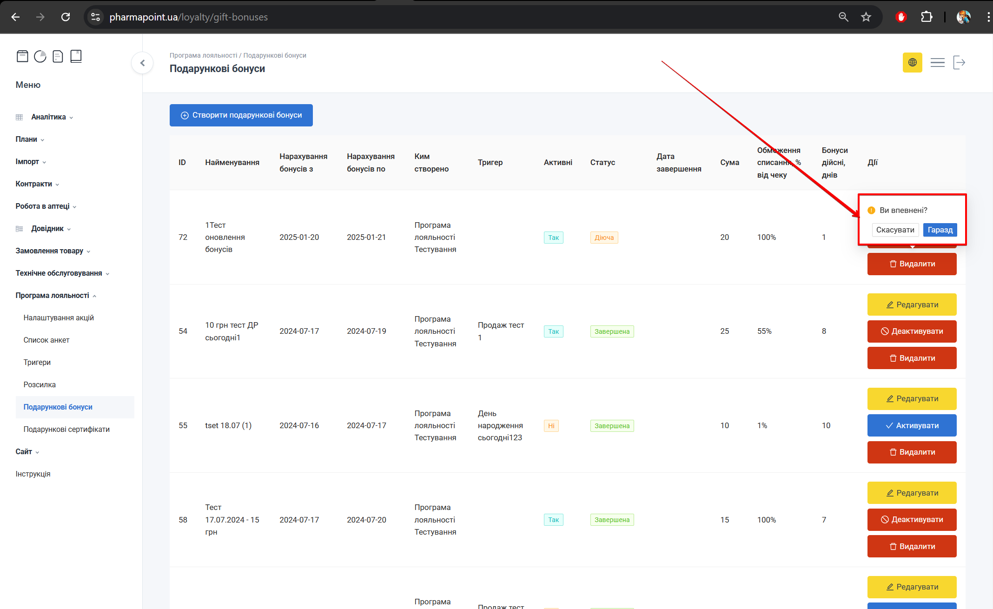Click the store box icon in sidebar
The height and width of the screenshot is (609, 993).
(x=22, y=56)
